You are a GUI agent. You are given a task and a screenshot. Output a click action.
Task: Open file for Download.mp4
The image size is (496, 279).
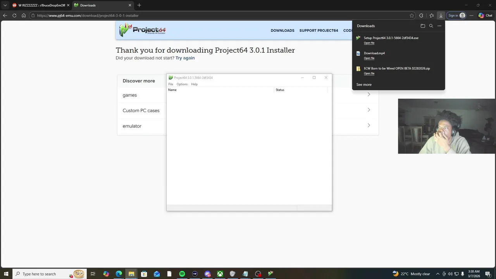(369, 58)
